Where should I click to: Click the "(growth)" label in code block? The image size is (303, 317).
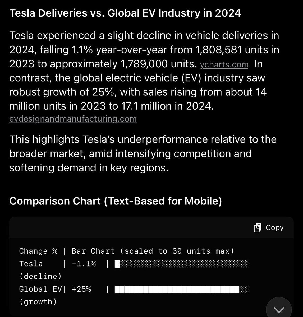pos(38,302)
